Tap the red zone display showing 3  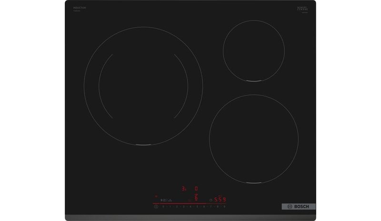[x=184, y=189]
